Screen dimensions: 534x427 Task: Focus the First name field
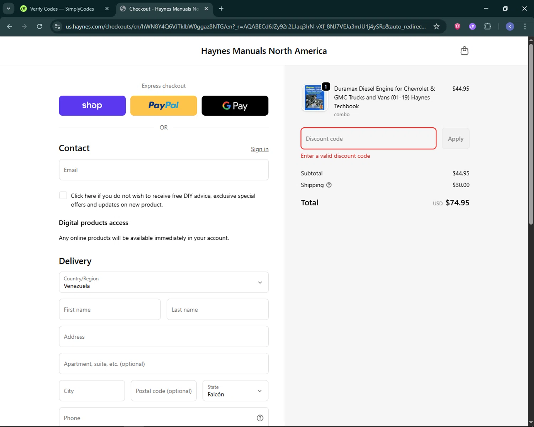point(110,310)
